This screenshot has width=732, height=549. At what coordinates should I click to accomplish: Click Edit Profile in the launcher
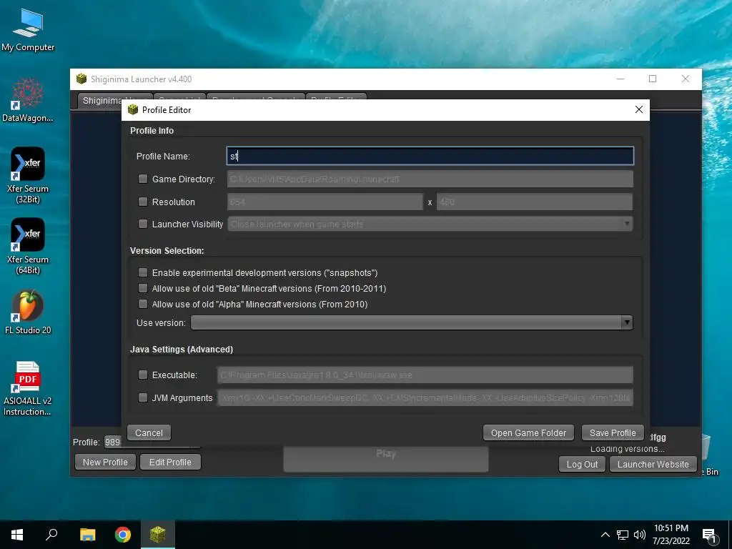click(170, 463)
